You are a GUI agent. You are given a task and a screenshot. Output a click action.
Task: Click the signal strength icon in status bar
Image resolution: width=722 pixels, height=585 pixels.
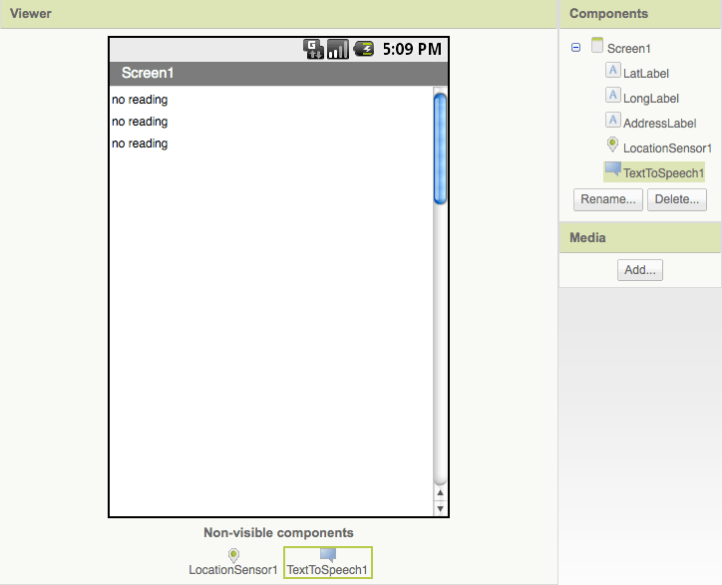(337, 49)
